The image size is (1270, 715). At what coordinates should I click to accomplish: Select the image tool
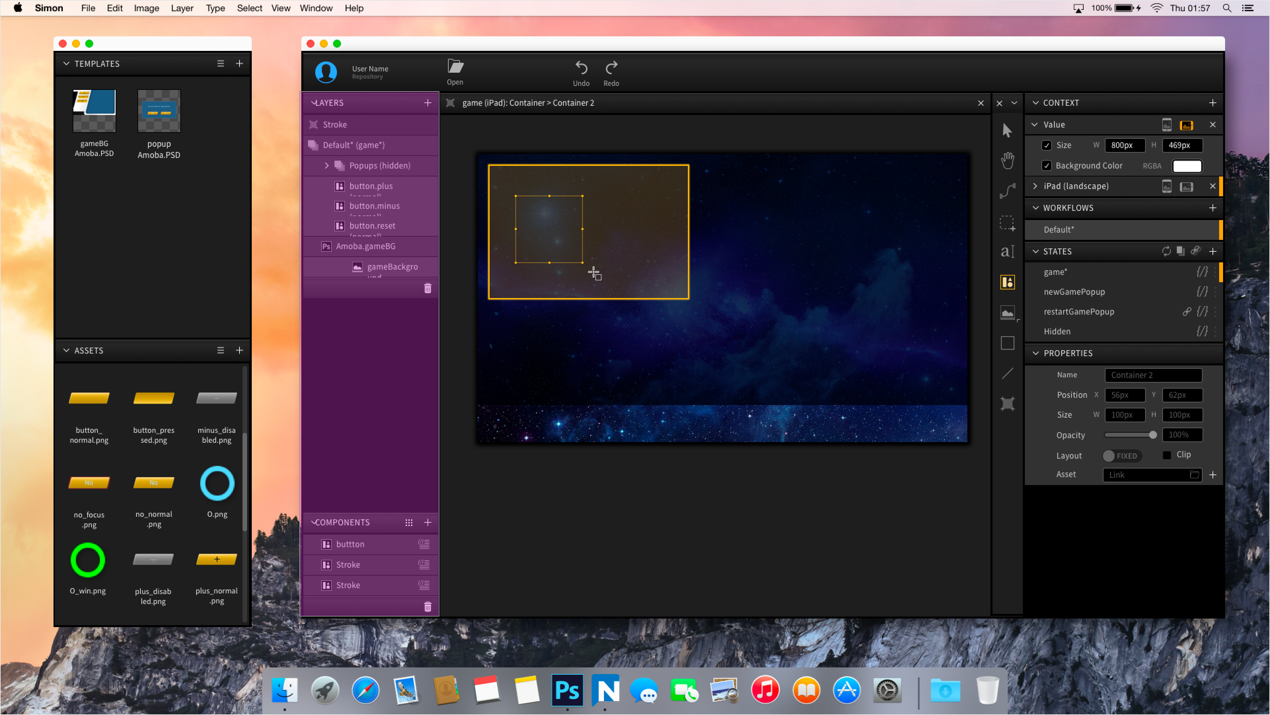tap(1007, 313)
